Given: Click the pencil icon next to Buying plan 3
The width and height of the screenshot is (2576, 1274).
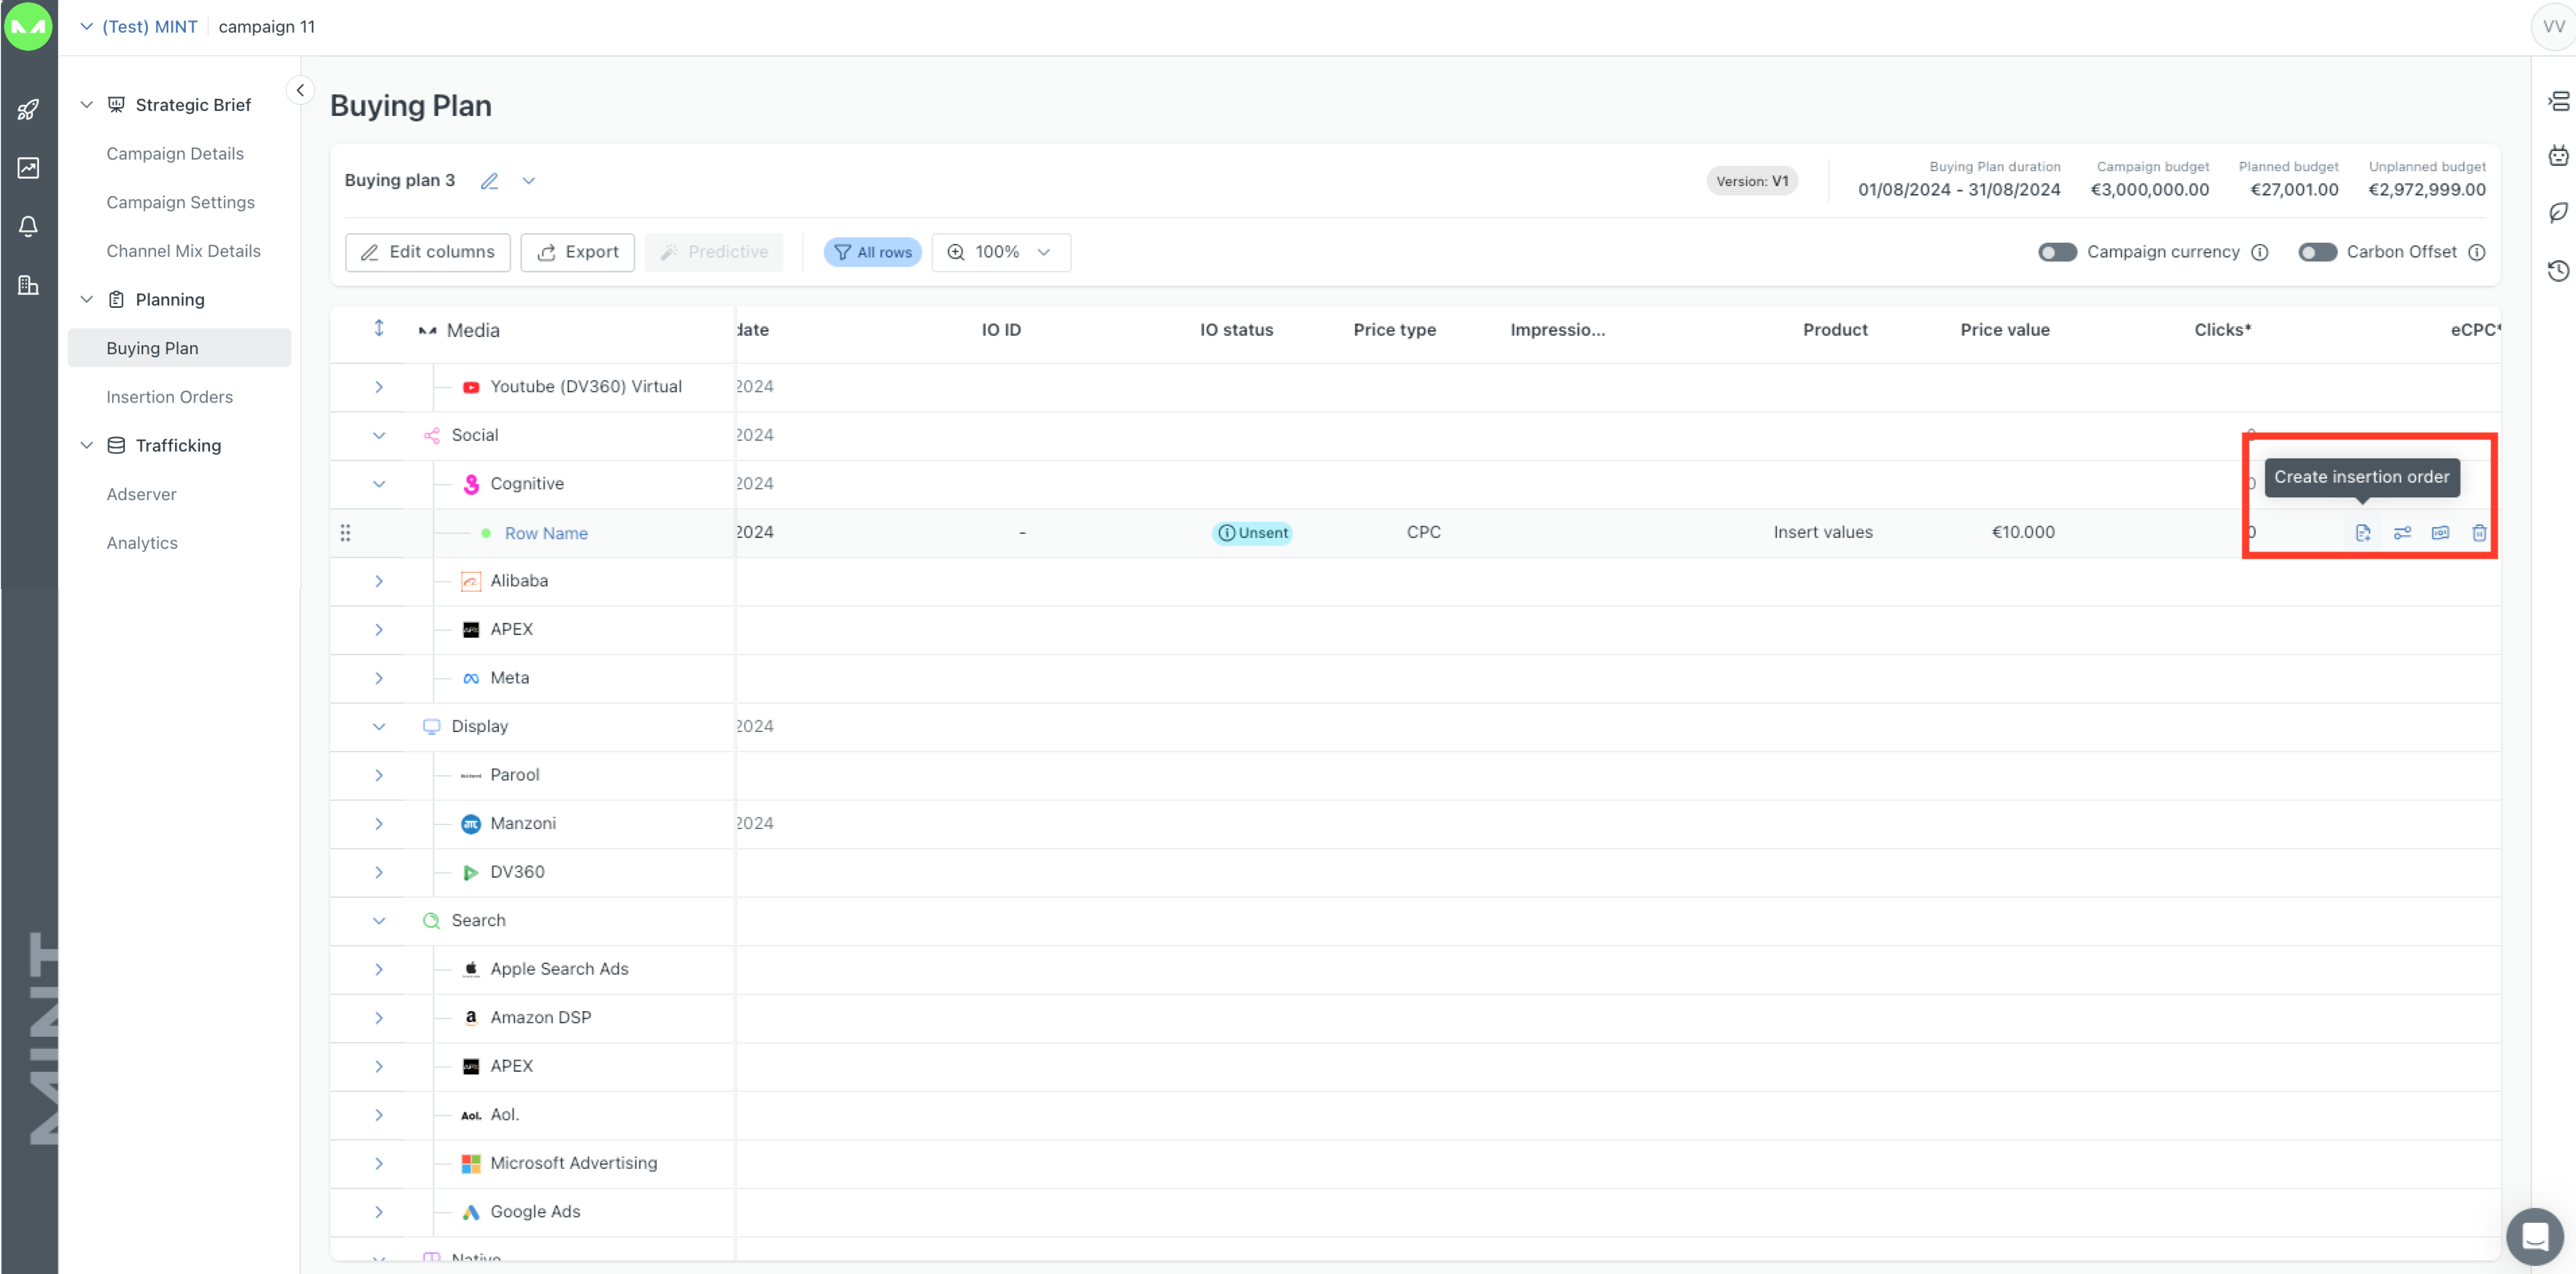Looking at the screenshot, I should 489,181.
